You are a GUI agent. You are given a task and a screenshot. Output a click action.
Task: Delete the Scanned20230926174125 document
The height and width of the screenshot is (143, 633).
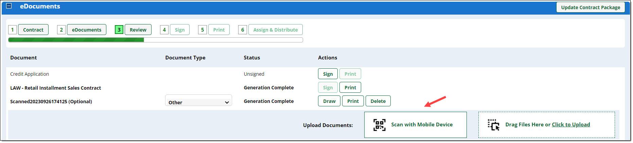tap(378, 101)
